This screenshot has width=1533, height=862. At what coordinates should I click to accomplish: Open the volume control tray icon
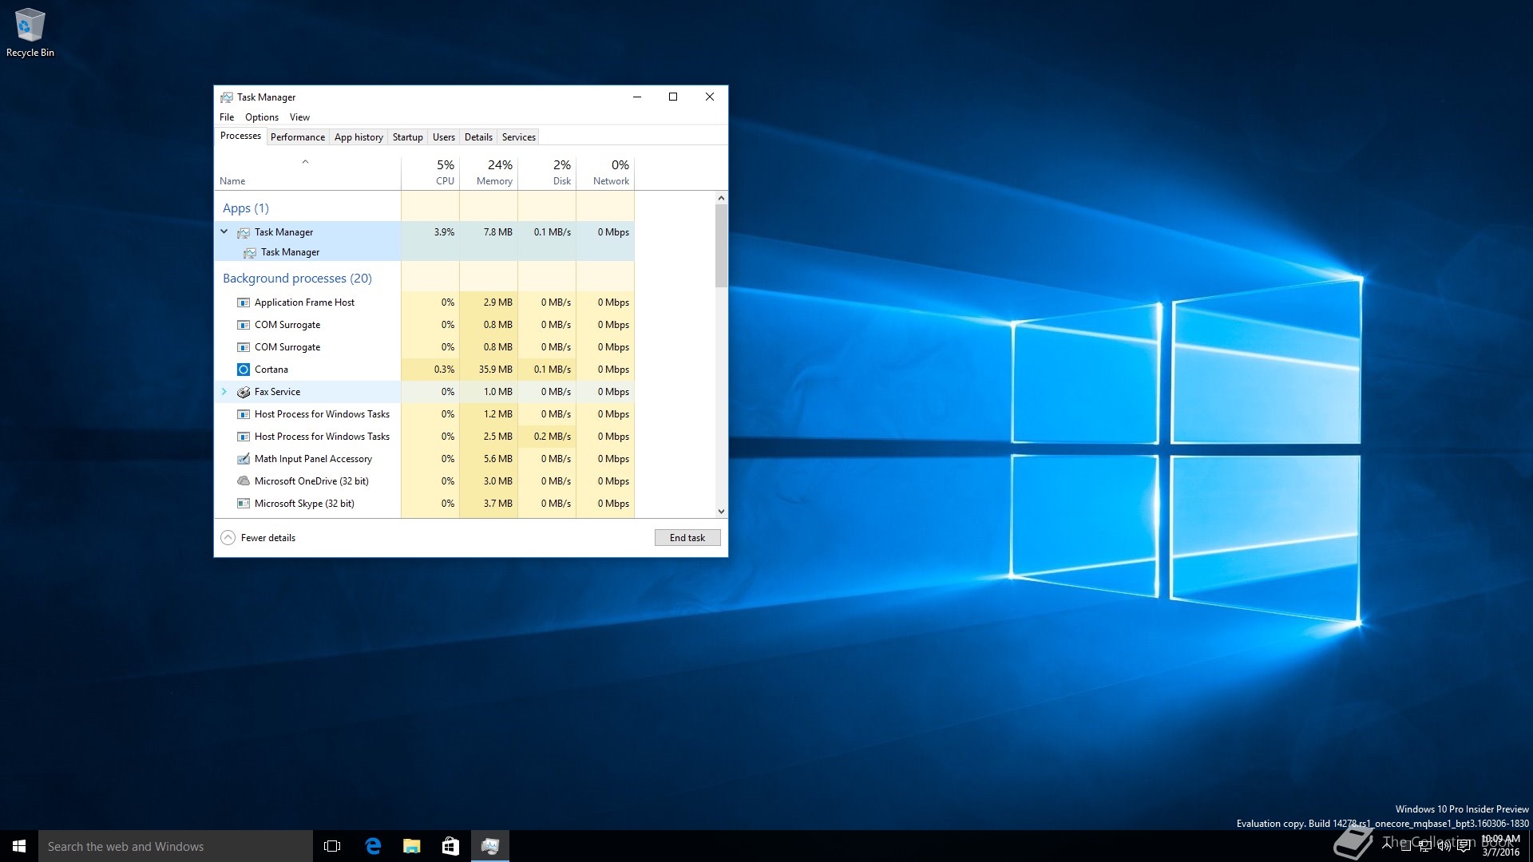tap(1444, 845)
